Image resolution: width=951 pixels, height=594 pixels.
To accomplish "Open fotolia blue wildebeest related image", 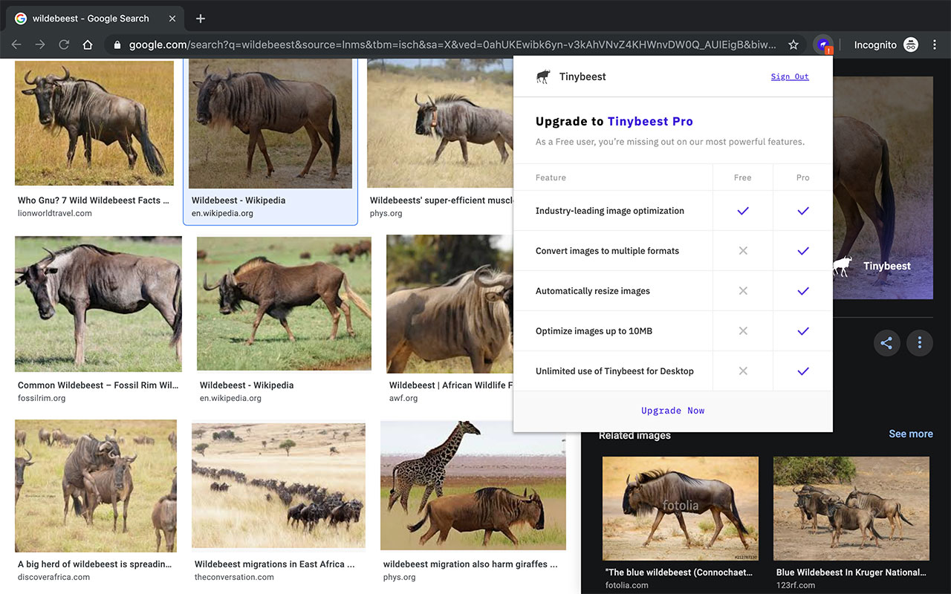I will tap(681, 509).
